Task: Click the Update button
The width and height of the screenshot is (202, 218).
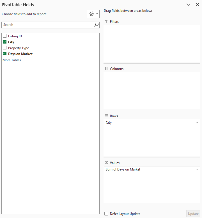Action: pyautogui.click(x=193, y=214)
